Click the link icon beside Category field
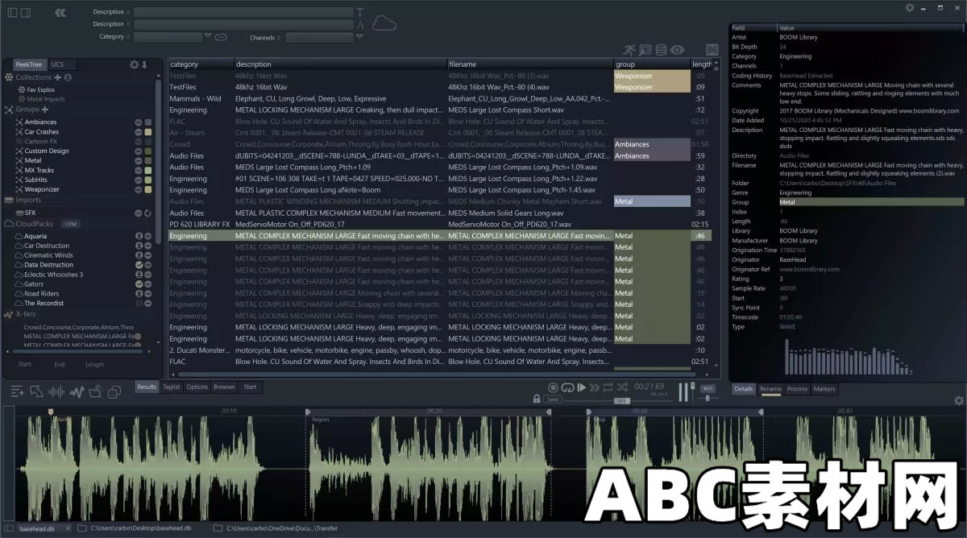The image size is (967, 538). [220, 37]
